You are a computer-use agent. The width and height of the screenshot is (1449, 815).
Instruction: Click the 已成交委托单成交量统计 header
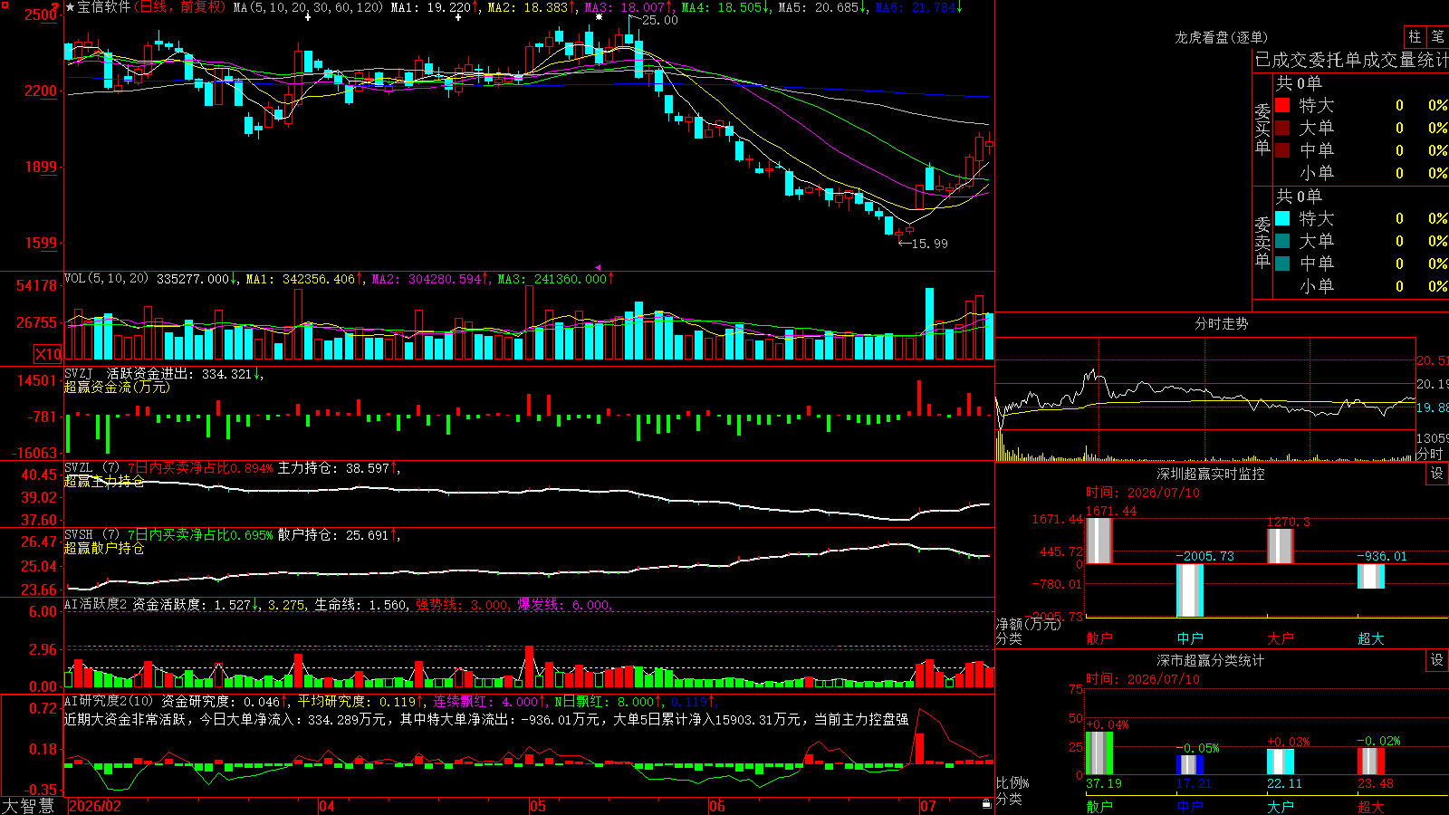[1351, 60]
